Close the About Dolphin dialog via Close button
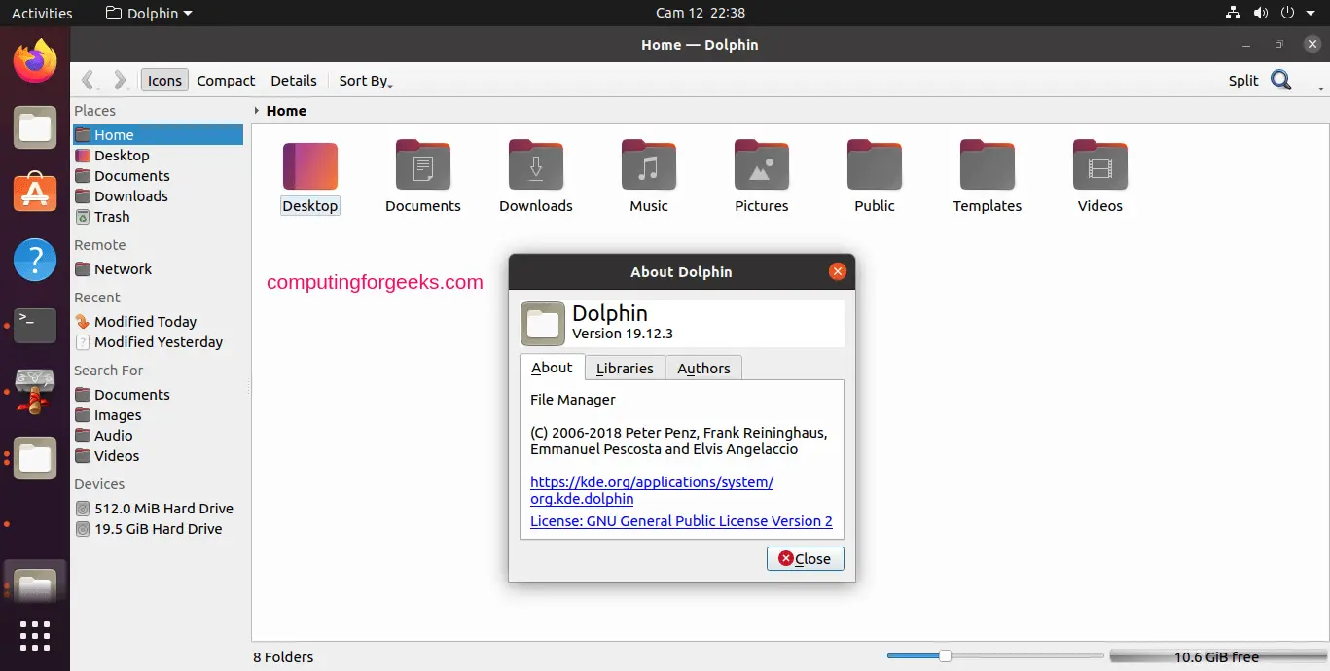The image size is (1330, 671). [x=805, y=558]
